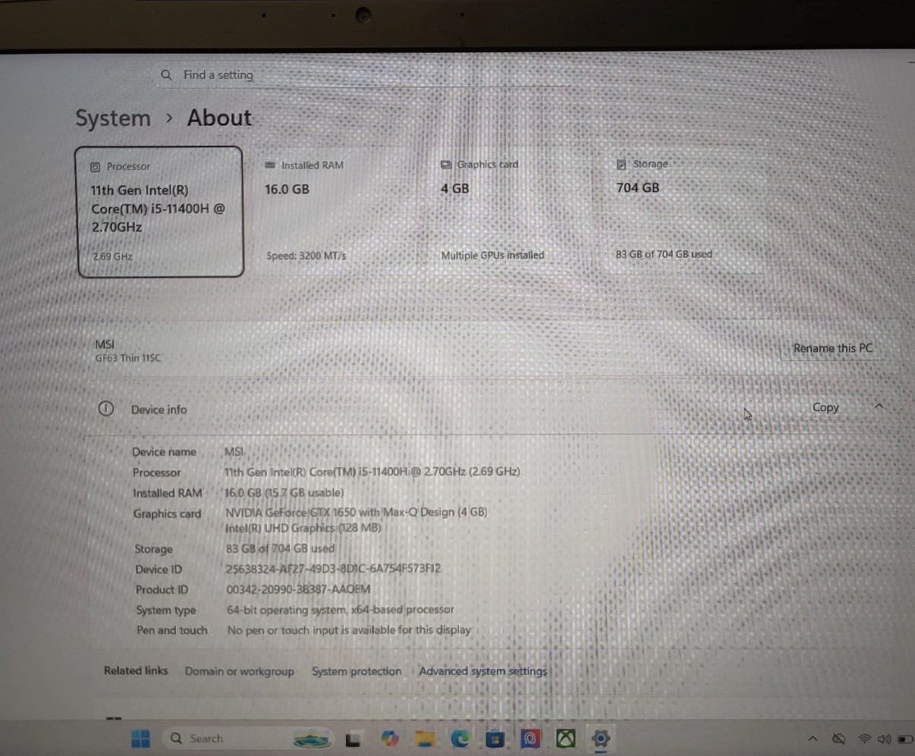Screen dimensions: 915x756
Task: Click the volume speaker tray icon
Action: [x=884, y=739]
